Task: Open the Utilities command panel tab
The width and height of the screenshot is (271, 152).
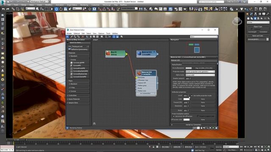Action: tap(268, 14)
